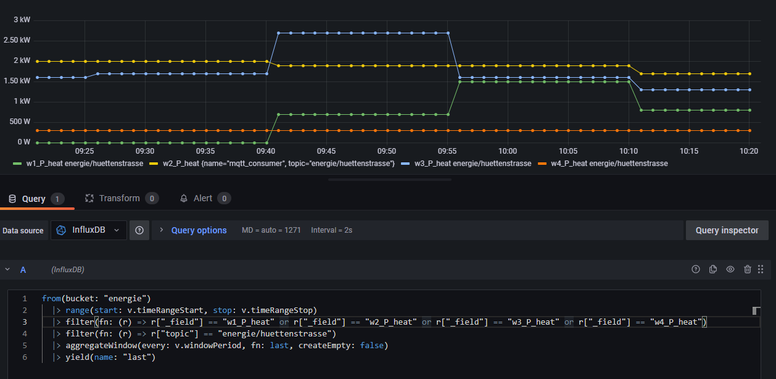Expand the Query options section
This screenshot has height=379, width=776.
(x=199, y=230)
